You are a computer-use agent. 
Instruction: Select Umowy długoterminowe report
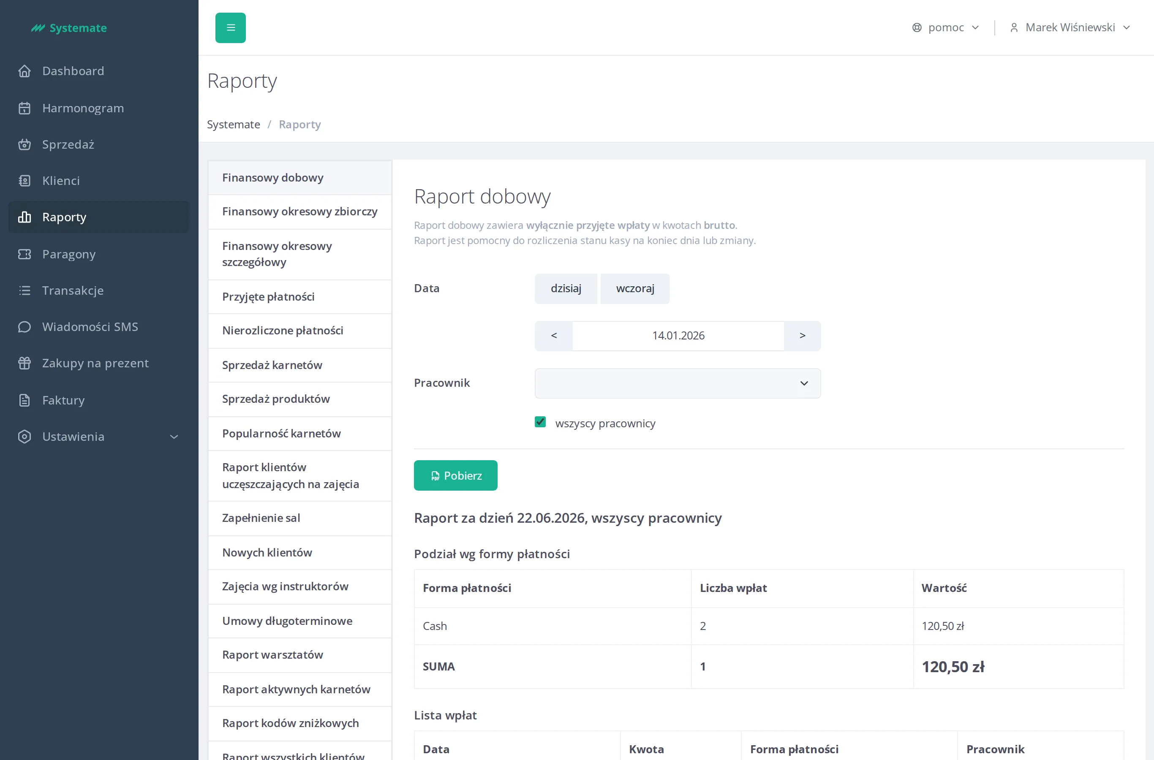coord(299,621)
